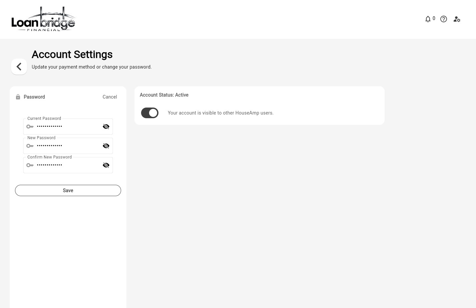Open the user account settings icon
The width and height of the screenshot is (476, 308).
pyautogui.click(x=457, y=19)
